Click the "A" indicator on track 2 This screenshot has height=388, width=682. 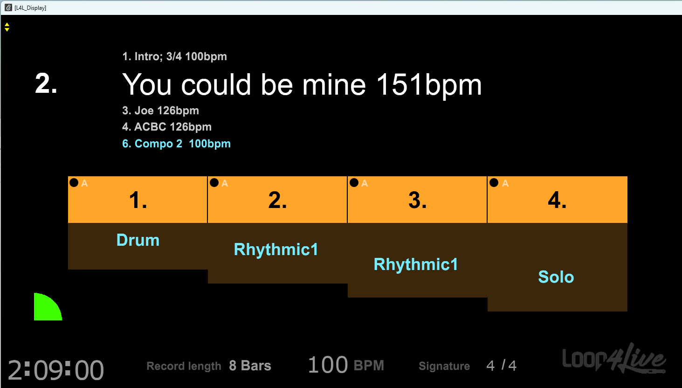pos(225,183)
